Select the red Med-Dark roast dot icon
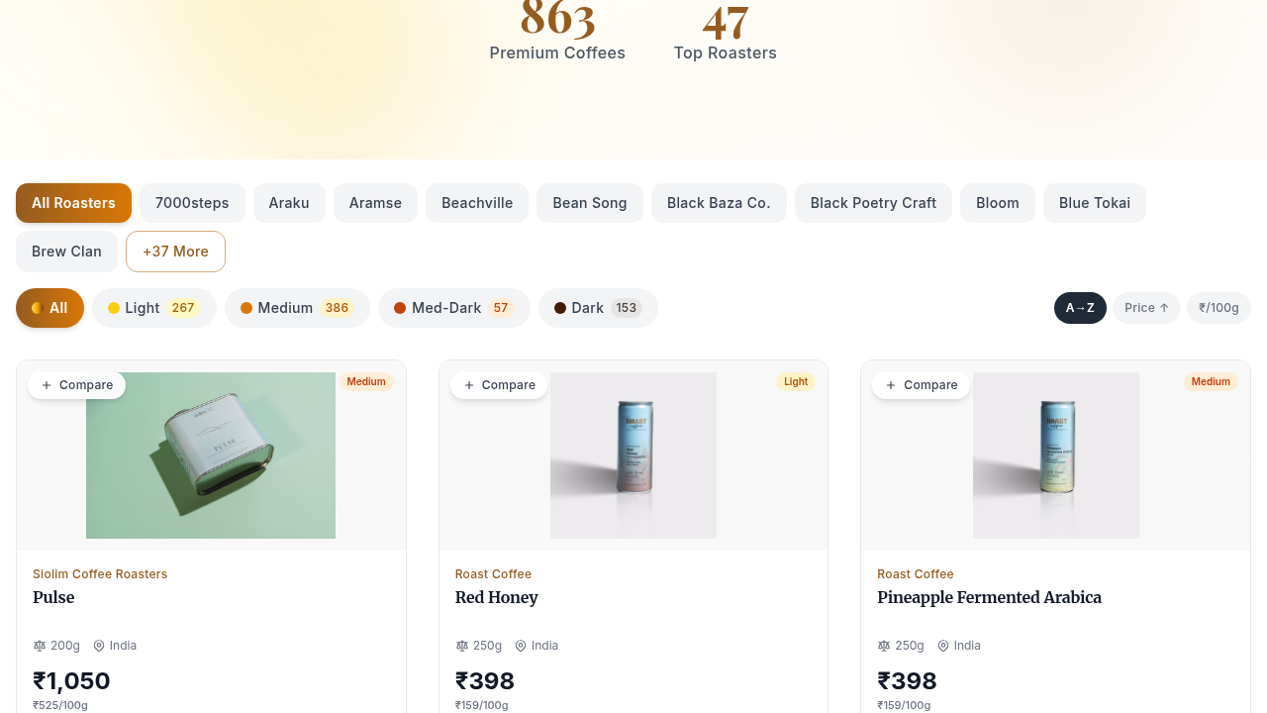Screen dimensions: 1267x713 (x=398, y=308)
